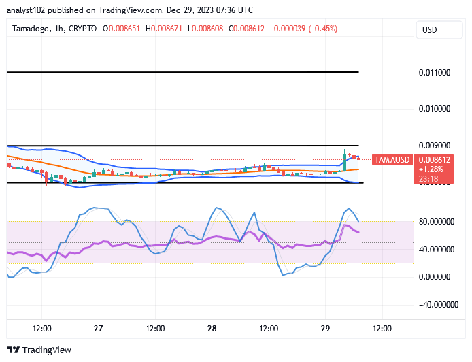
Task: Click the low value L0.008608
Action: click(205, 29)
